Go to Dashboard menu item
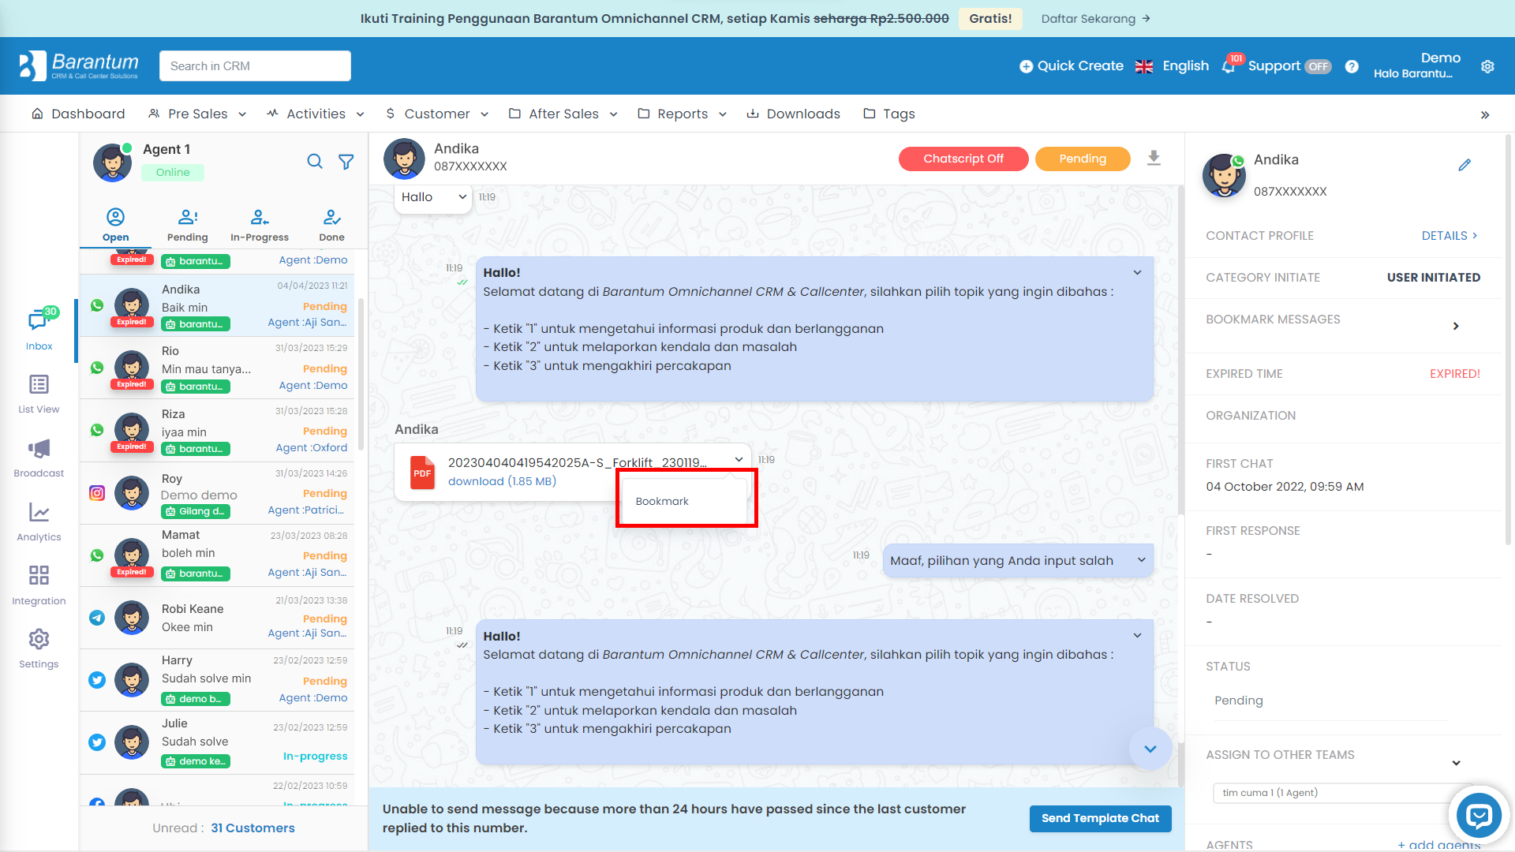 click(78, 114)
